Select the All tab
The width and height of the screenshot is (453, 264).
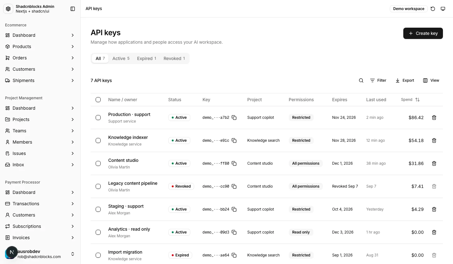click(x=100, y=58)
